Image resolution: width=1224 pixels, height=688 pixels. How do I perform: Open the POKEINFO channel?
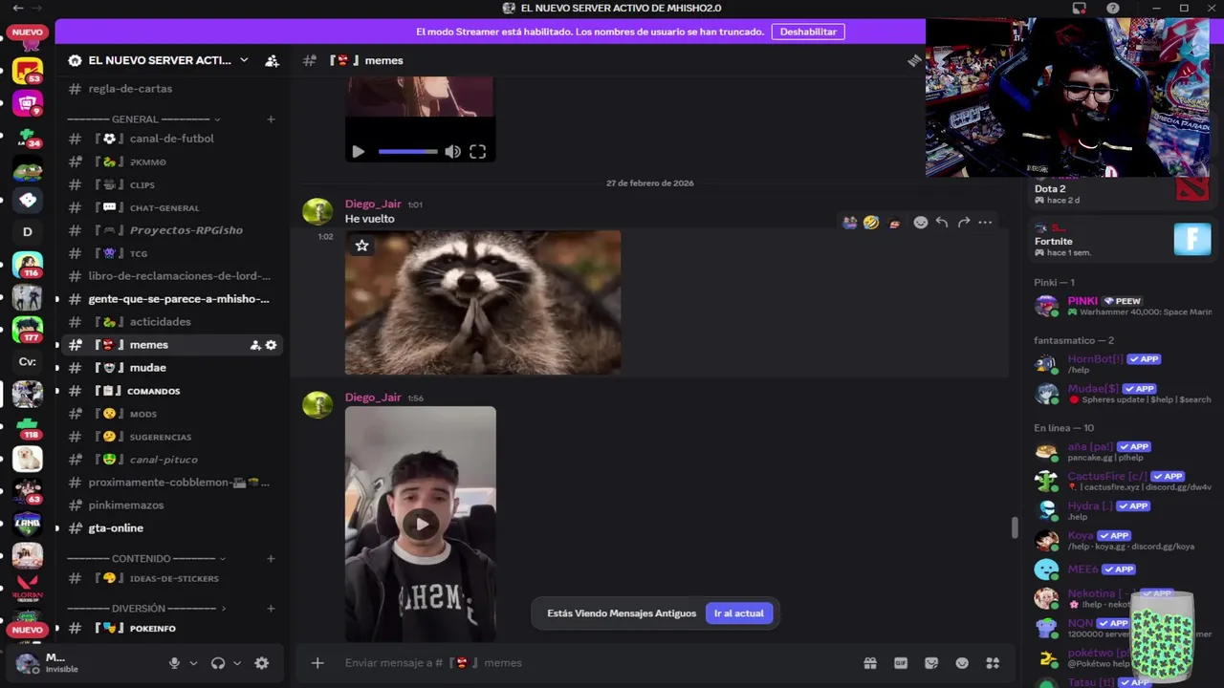pos(170,628)
